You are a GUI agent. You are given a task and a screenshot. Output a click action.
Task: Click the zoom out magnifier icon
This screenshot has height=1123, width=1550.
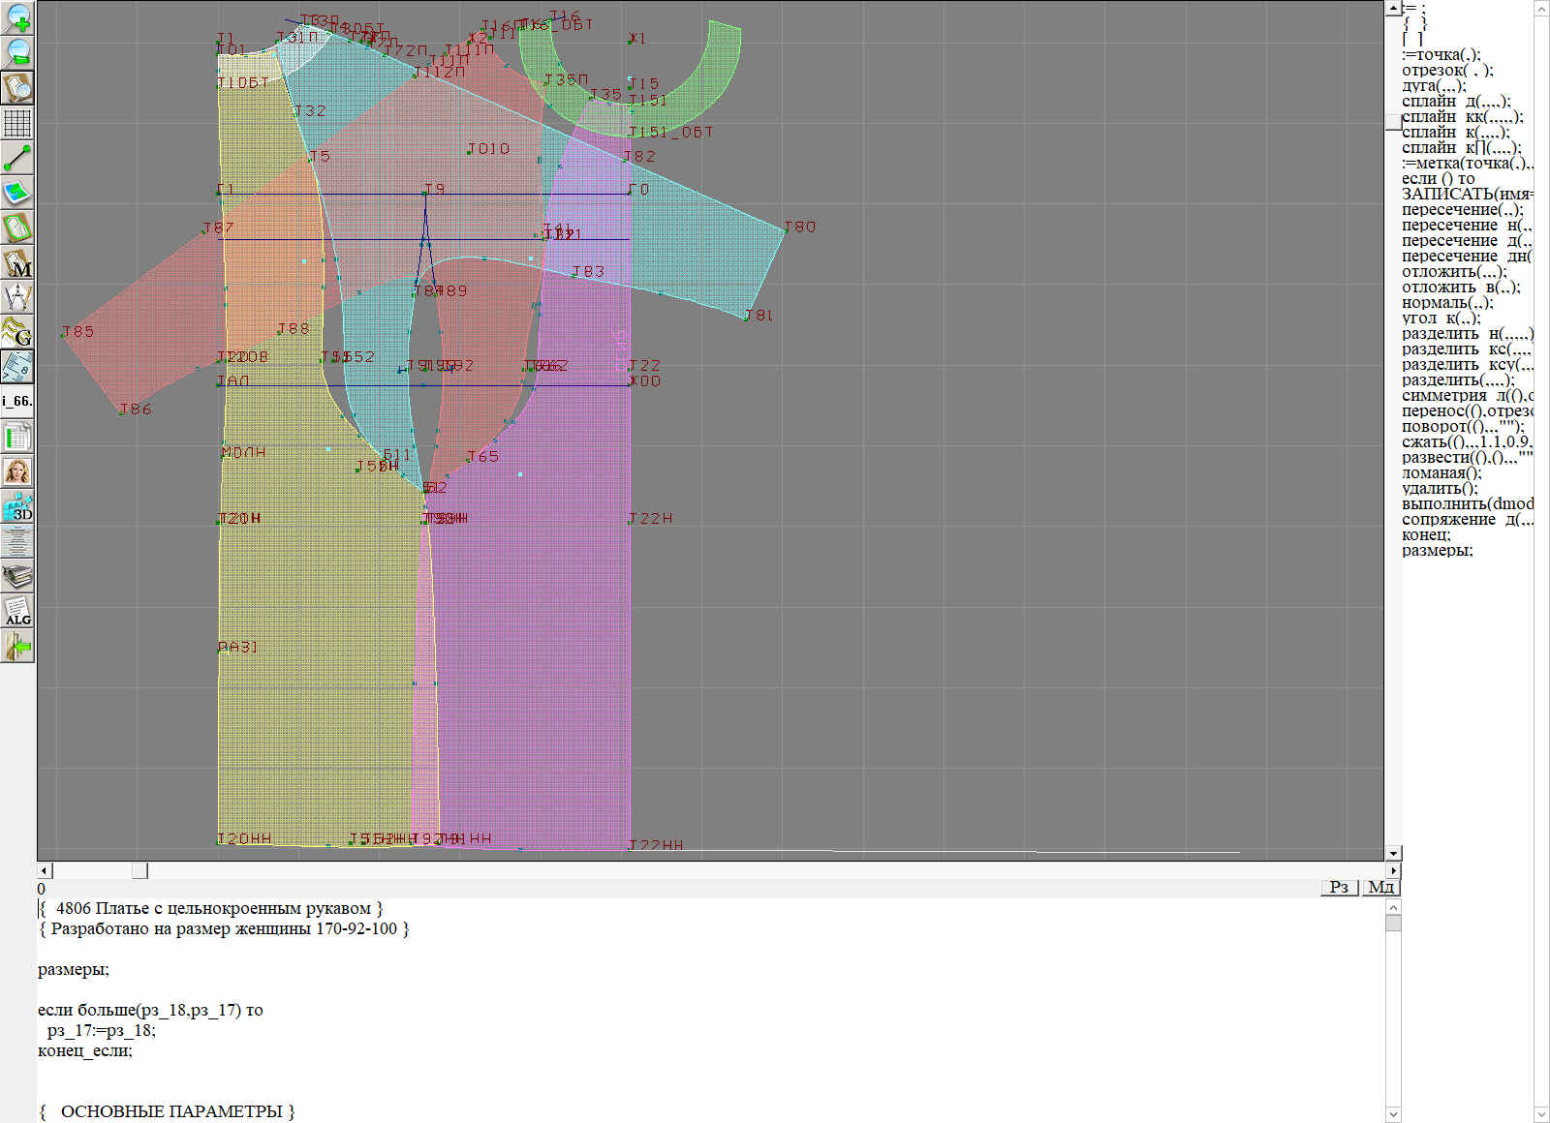pyautogui.click(x=17, y=52)
